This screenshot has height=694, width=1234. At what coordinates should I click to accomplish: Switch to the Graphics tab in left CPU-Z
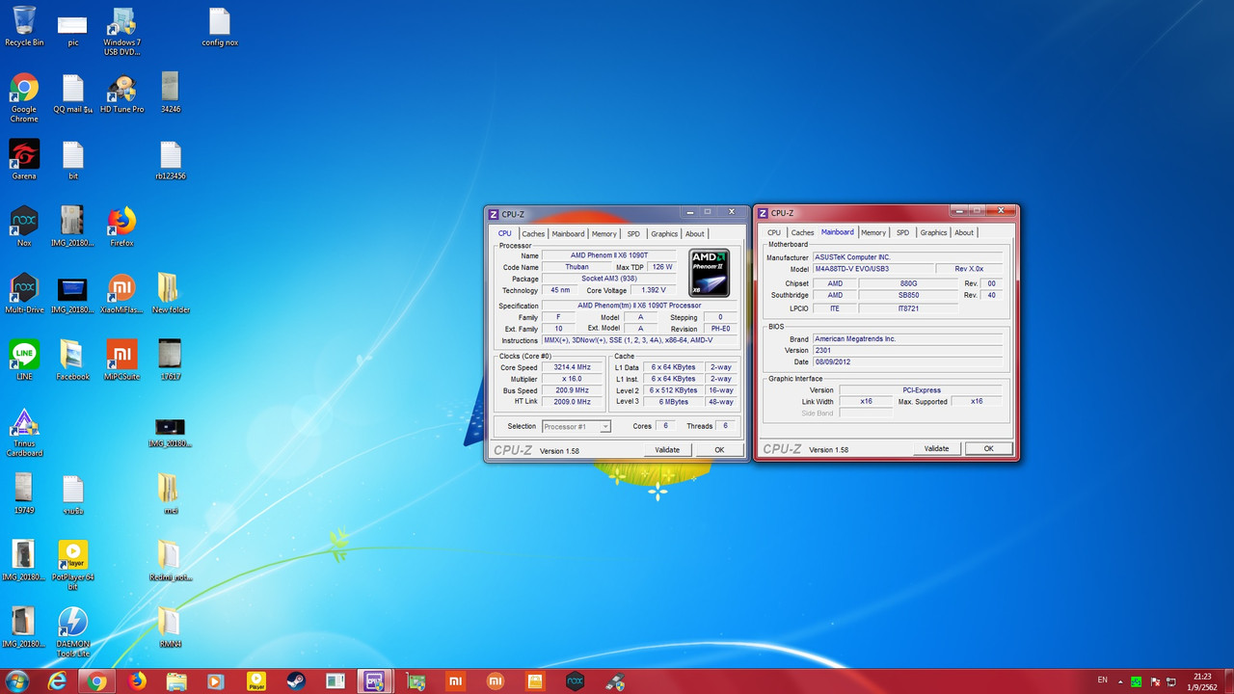(x=663, y=233)
